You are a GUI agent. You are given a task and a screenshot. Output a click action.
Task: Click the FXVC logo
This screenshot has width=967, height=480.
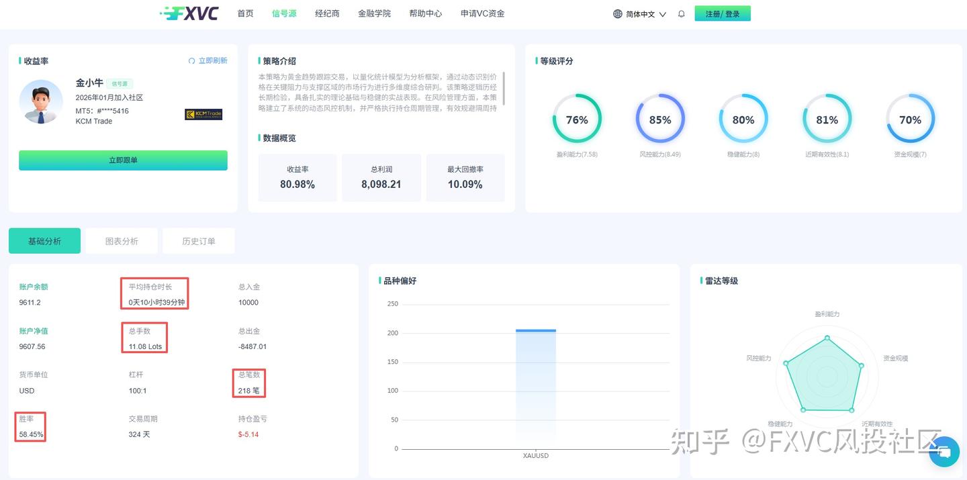point(188,13)
